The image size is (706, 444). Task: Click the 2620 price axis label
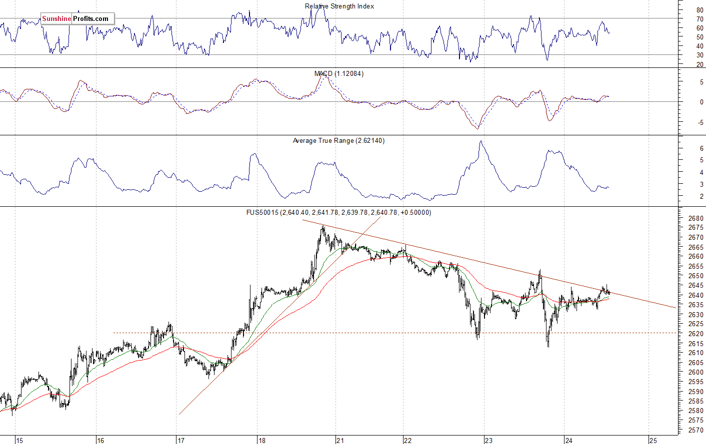pyautogui.click(x=696, y=334)
